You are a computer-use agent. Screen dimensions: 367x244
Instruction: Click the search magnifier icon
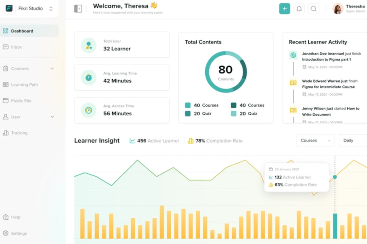314,9
